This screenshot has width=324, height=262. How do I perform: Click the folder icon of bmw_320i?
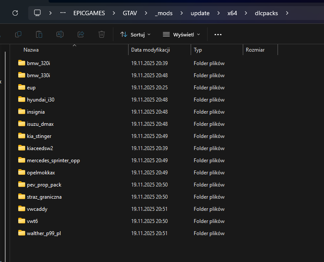[22, 63]
